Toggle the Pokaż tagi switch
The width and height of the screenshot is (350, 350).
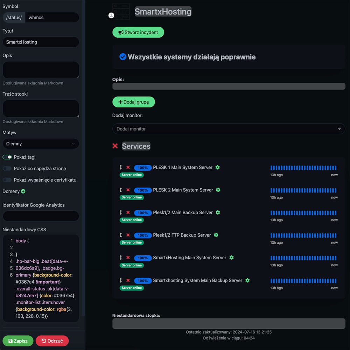point(7,157)
